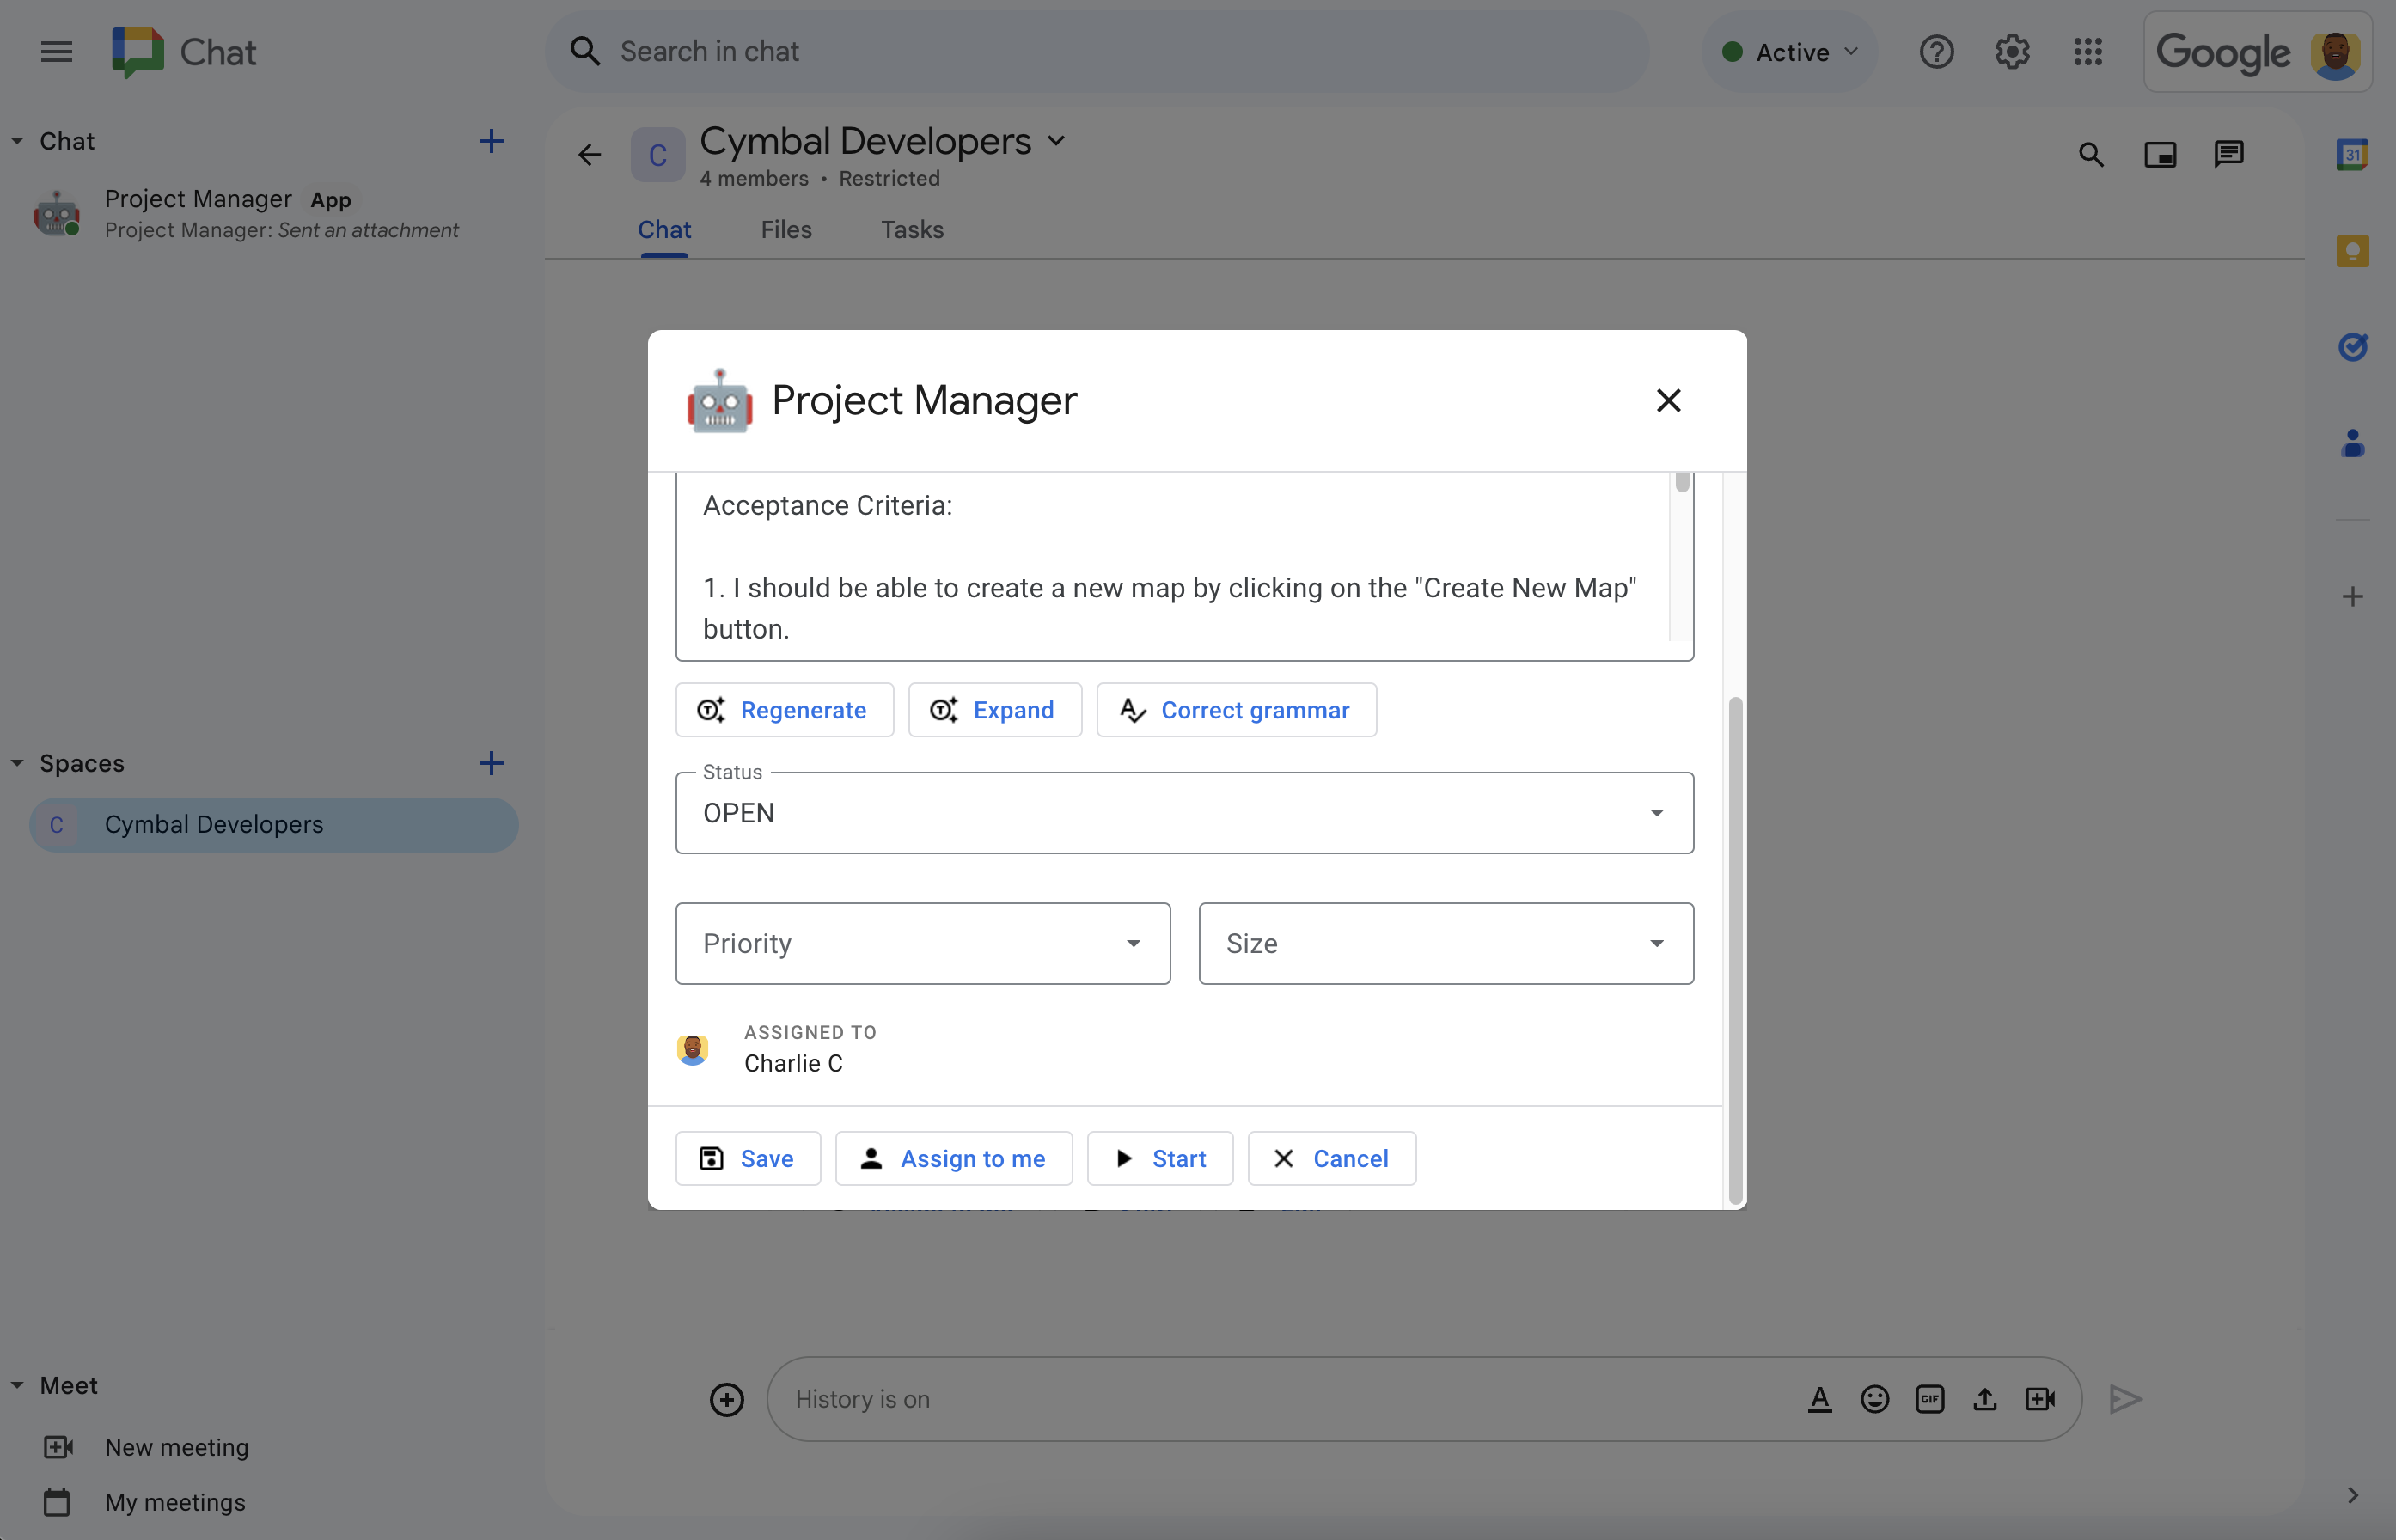The width and height of the screenshot is (2396, 1540).
Task: Click the Assign to me icon button
Action: (870, 1158)
